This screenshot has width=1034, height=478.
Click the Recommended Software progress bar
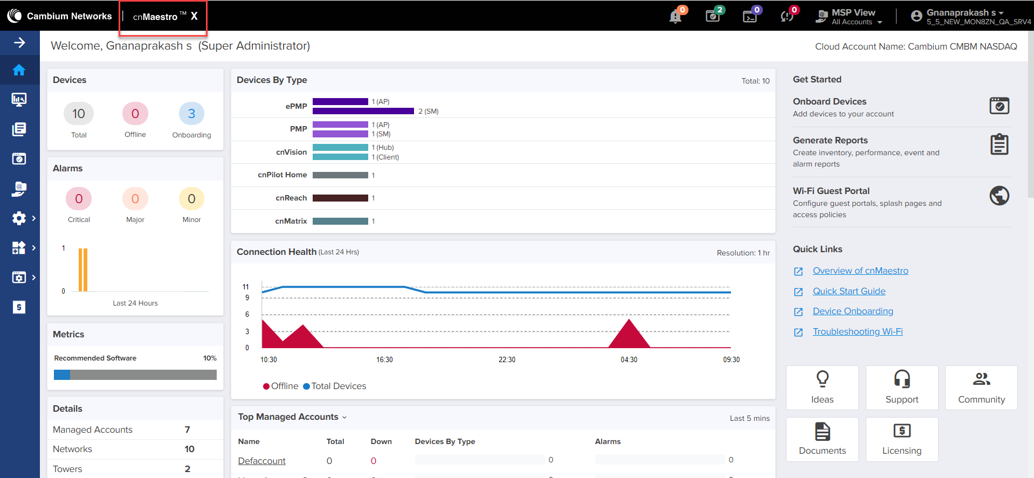tap(135, 375)
